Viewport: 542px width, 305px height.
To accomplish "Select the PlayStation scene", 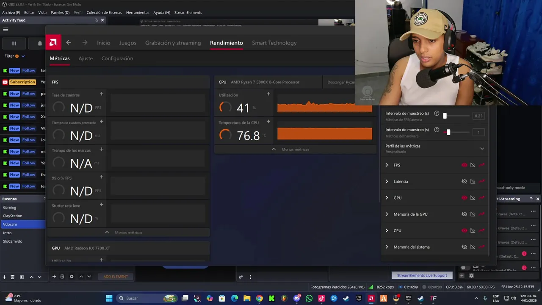I will point(23,216).
